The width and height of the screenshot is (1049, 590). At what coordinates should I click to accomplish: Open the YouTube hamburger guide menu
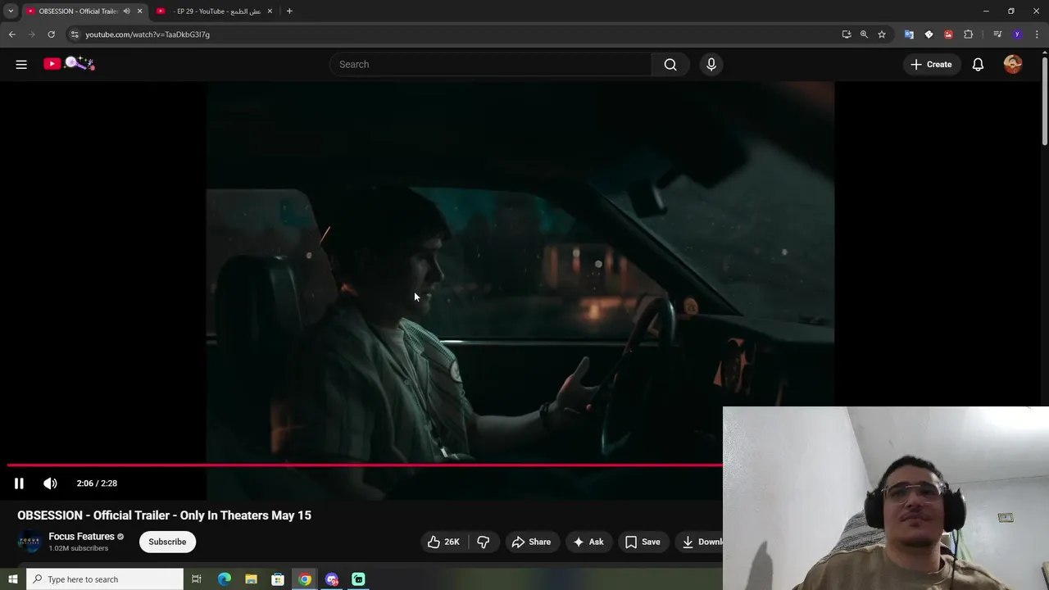pyautogui.click(x=21, y=64)
